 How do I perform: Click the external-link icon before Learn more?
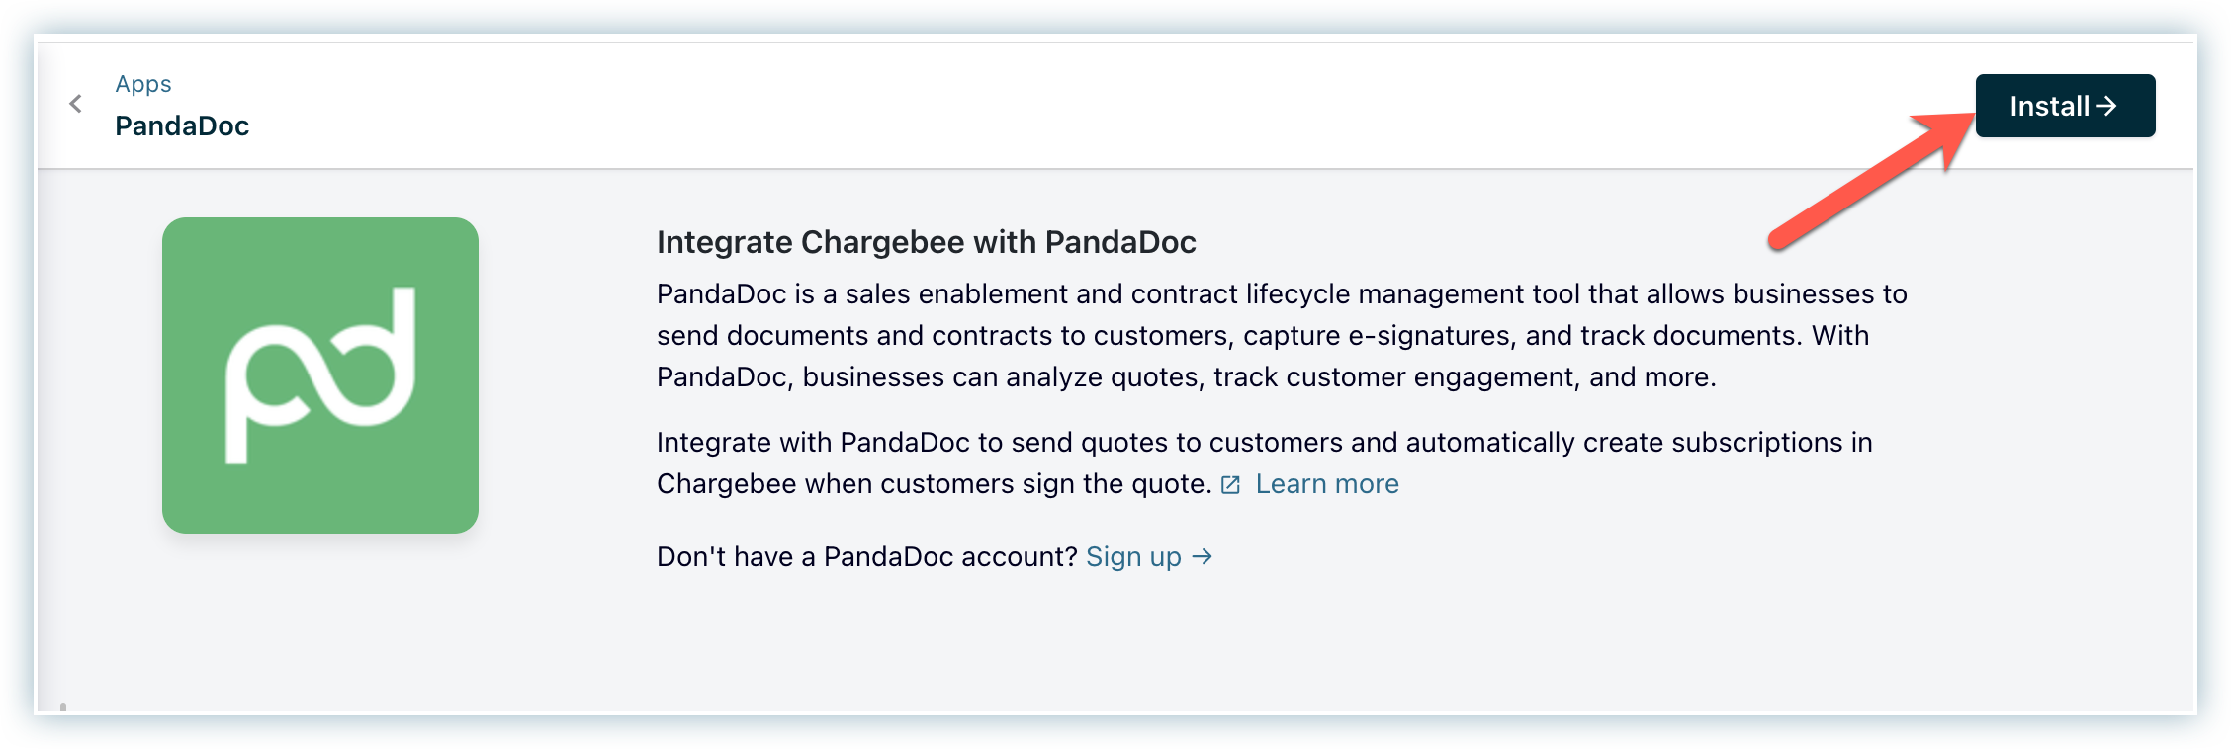tap(1231, 485)
